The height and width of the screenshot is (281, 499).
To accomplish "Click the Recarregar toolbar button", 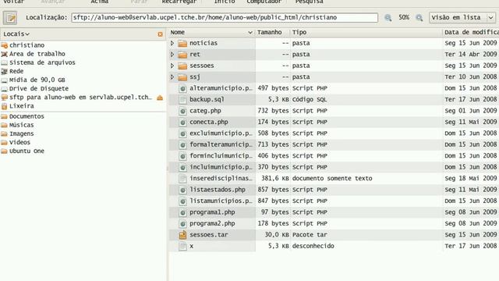I will pyautogui.click(x=179, y=2).
